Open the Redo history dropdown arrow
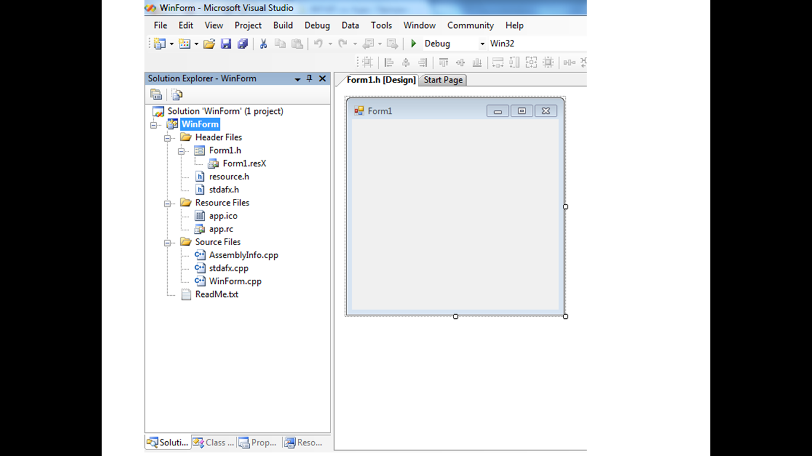812x456 pixels. 355,44
